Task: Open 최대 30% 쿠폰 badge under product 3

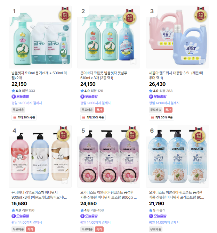Action: pyautogui.click(x=161, y=117)
